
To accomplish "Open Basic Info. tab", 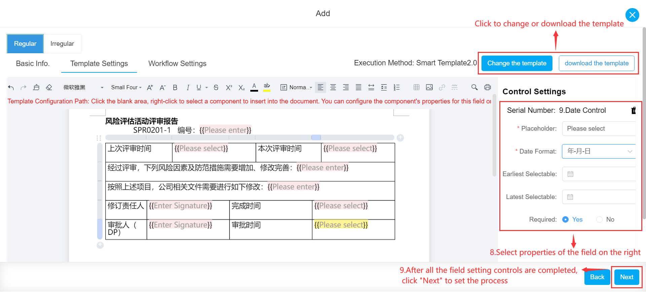I will coord(33,64).
